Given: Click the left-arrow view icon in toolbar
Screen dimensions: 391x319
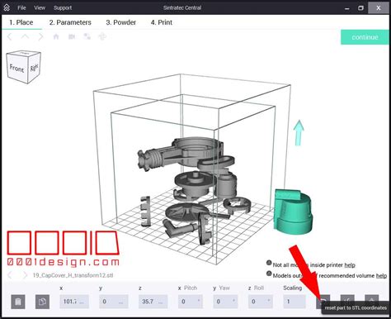Looking at the screenshot, I should click(x=10, y=36).
